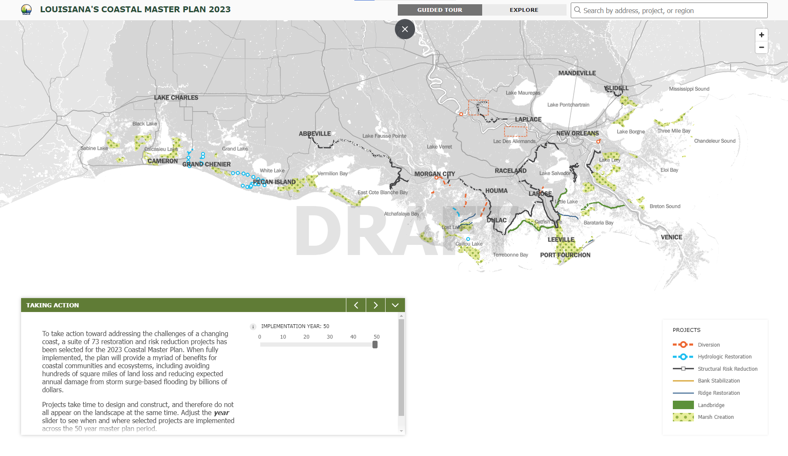This screenshot has height=456, width=788.
Task: Click the Landbridge legend swatch
Action: pos(683,405)
